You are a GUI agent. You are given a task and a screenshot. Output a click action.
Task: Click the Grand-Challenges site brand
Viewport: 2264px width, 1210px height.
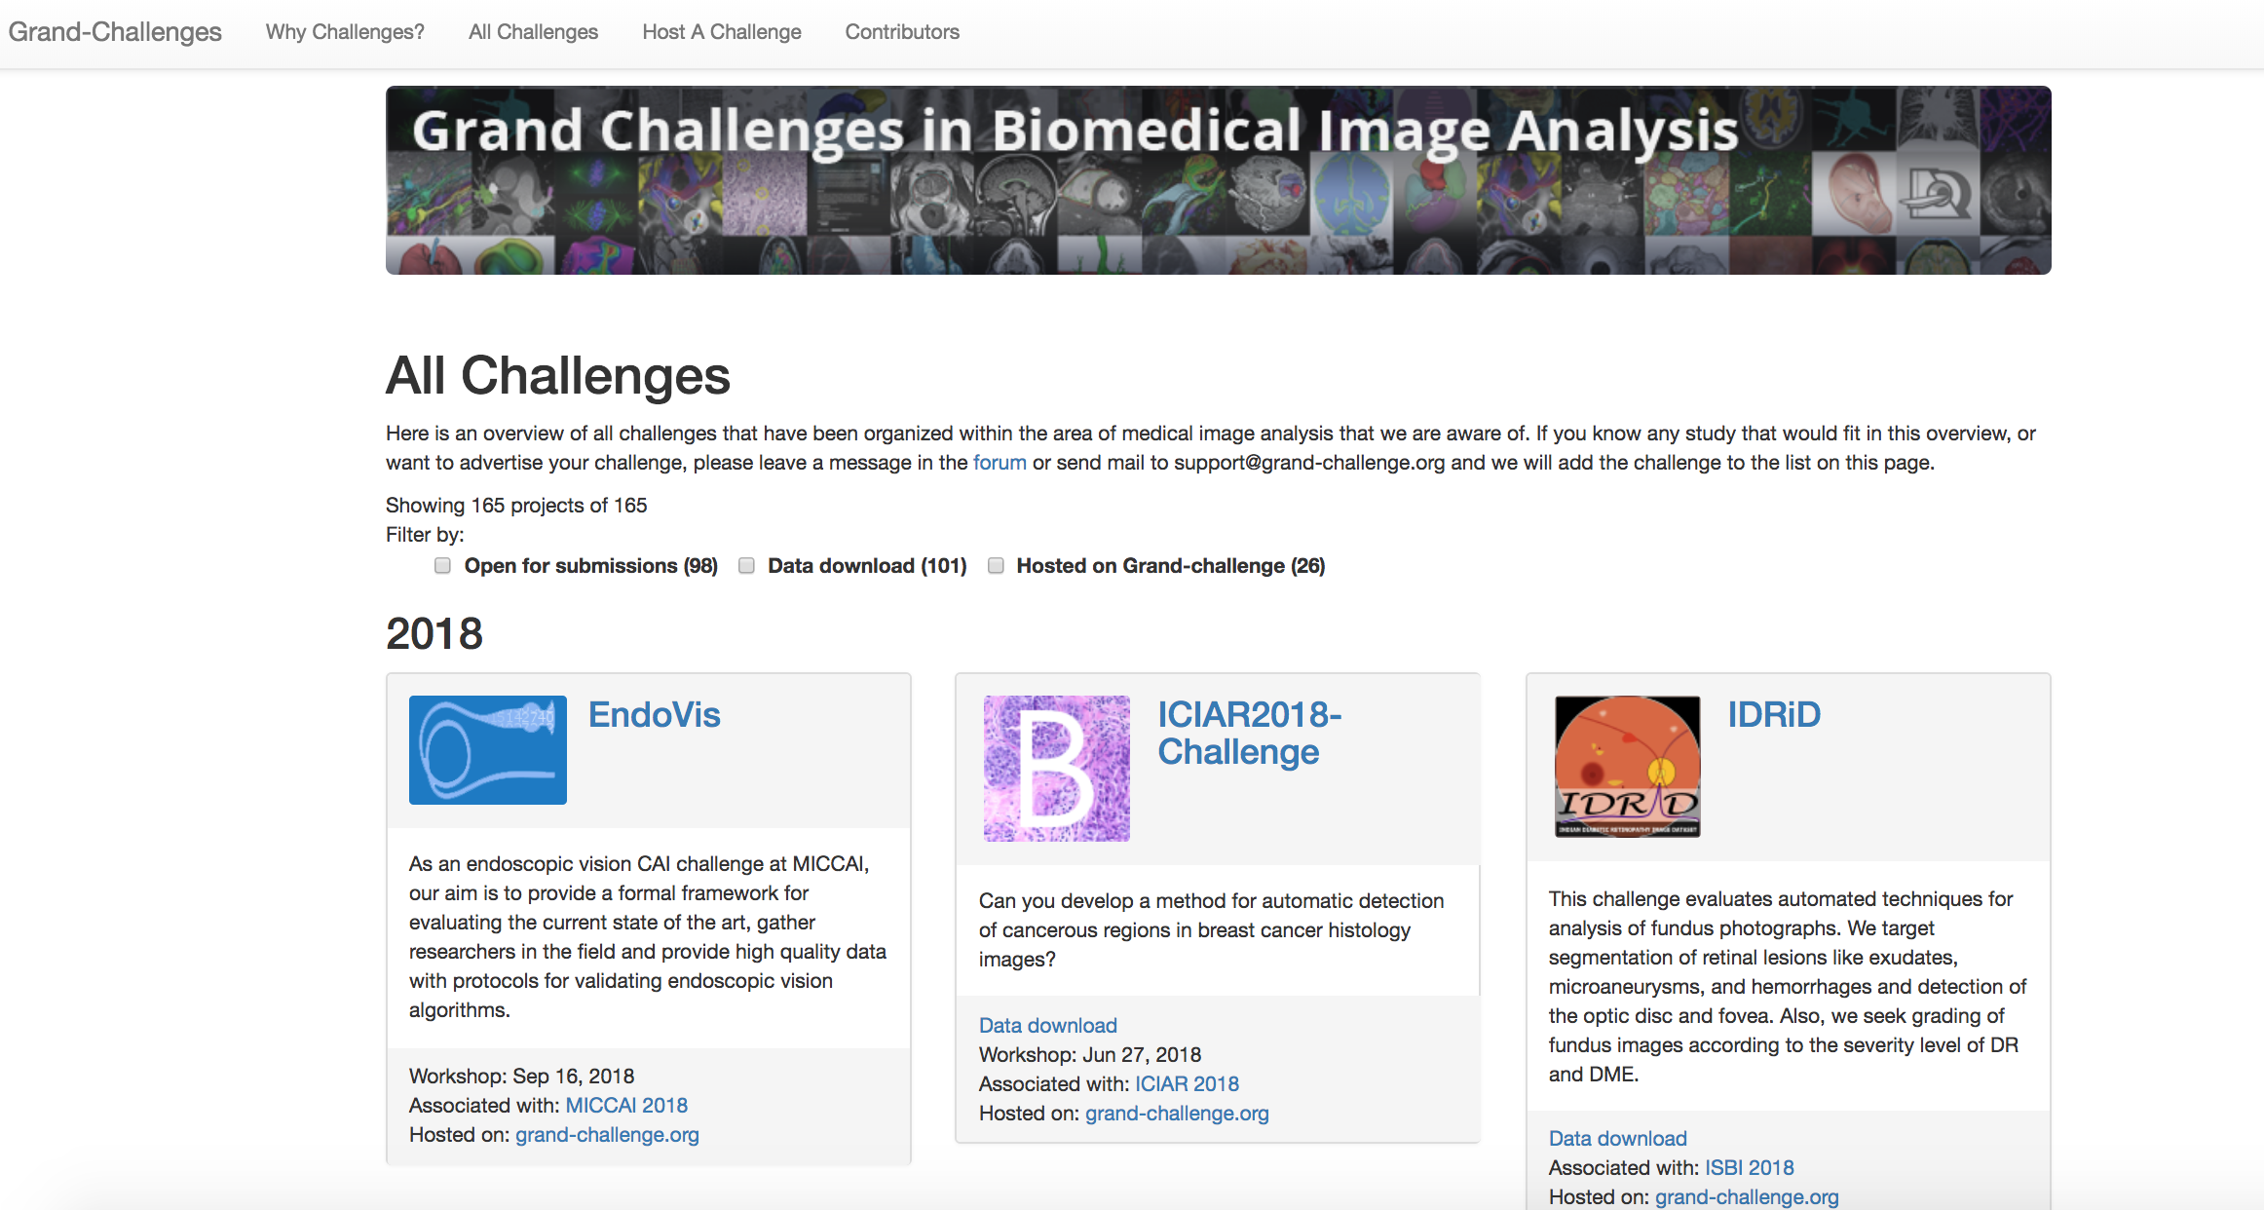point(115,32)
